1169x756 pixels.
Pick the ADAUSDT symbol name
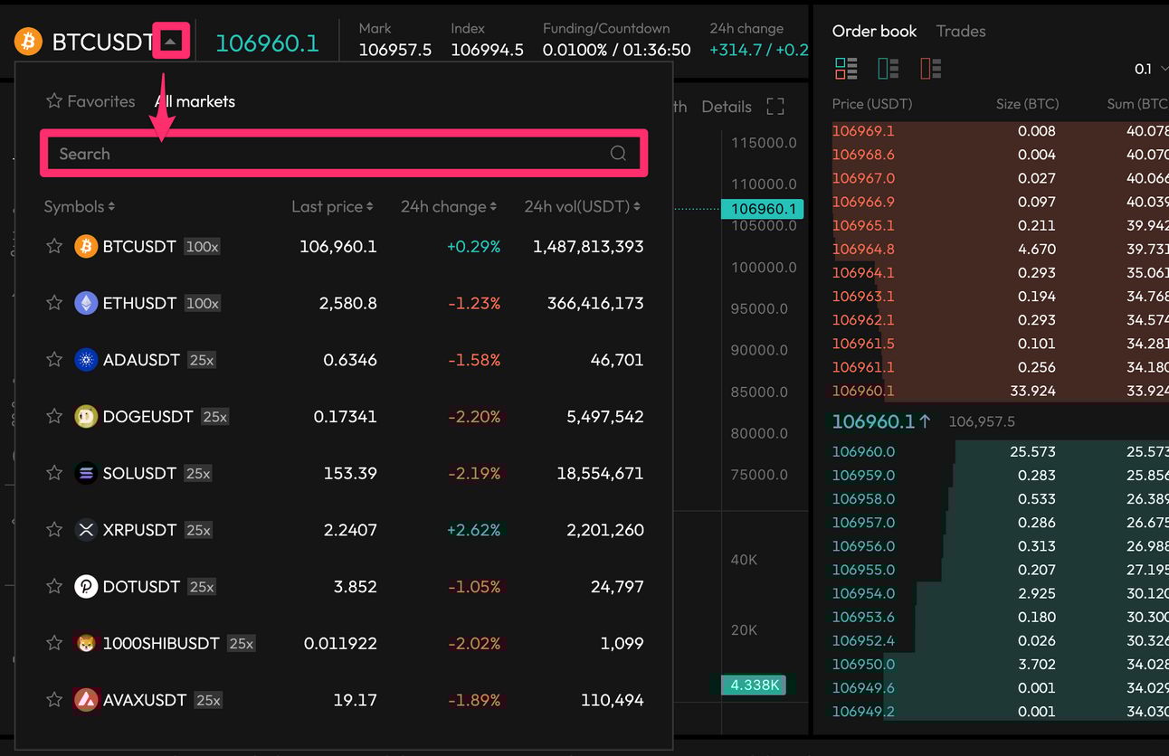141,360
